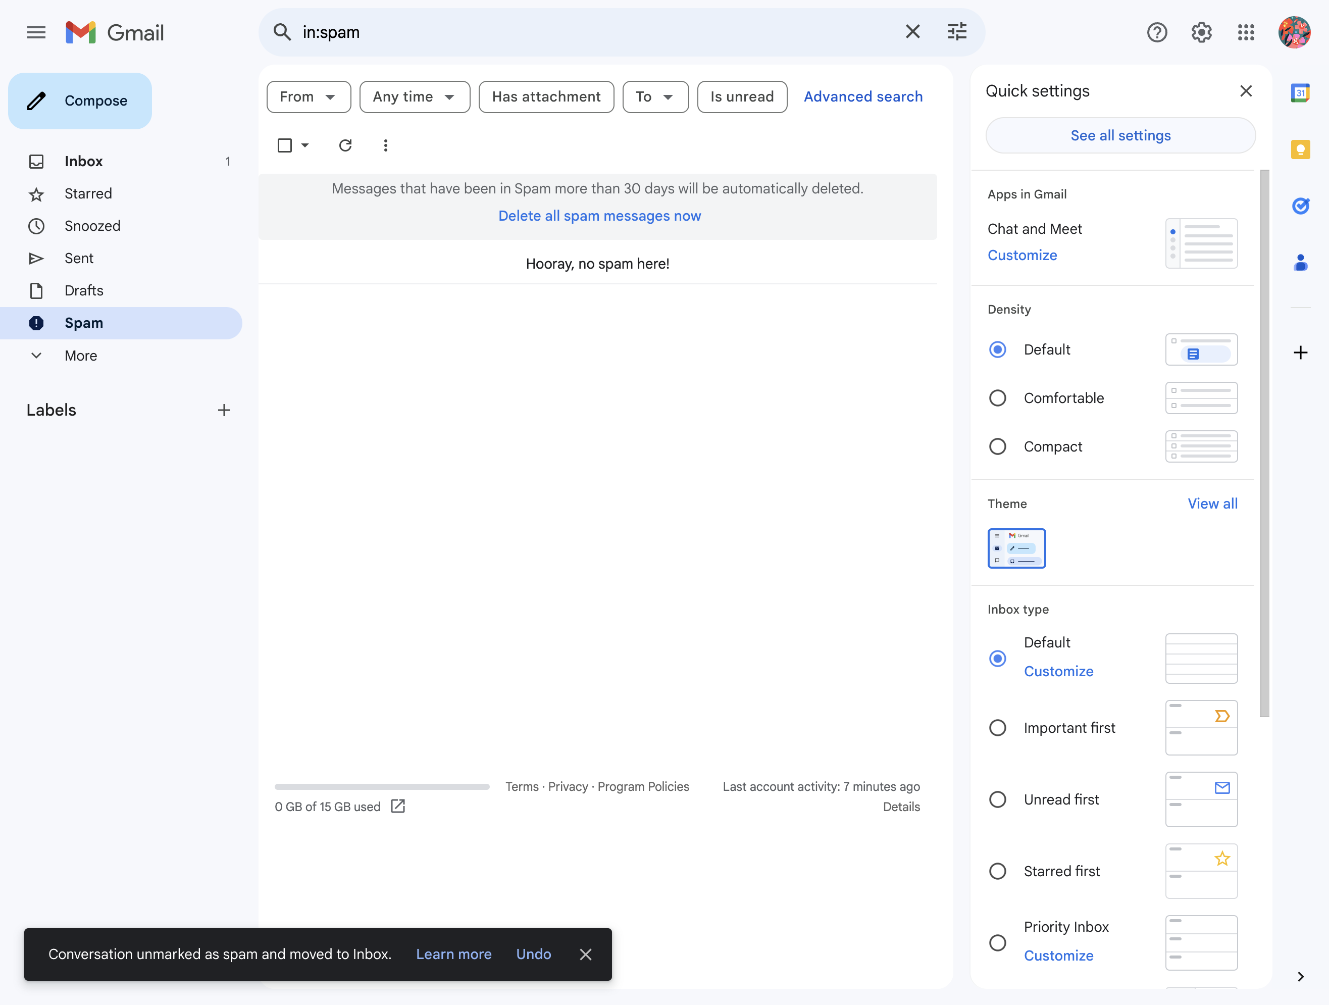Open Google Keep side panel
This screenshot has width=1329, height=1005.
1300,149
